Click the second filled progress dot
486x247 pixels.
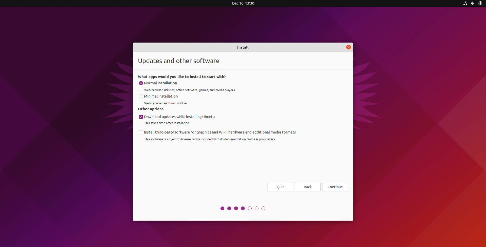(x=229, y=208)
